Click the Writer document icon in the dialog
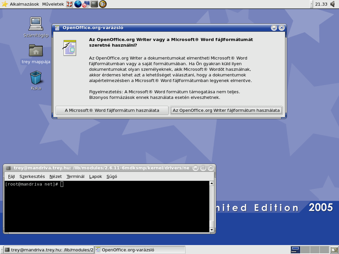The height and width of the screenshot is (254, 339). tap(70, 48)
